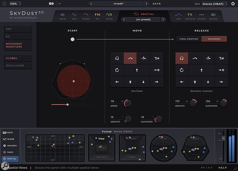This screenshot has width=238, height=171.
Task: Click the Sound Particles logo icon top-left
Action: [4, 3]
